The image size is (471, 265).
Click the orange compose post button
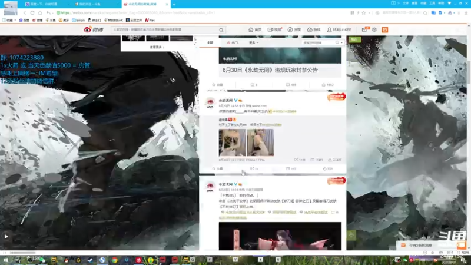pos(385,29)
